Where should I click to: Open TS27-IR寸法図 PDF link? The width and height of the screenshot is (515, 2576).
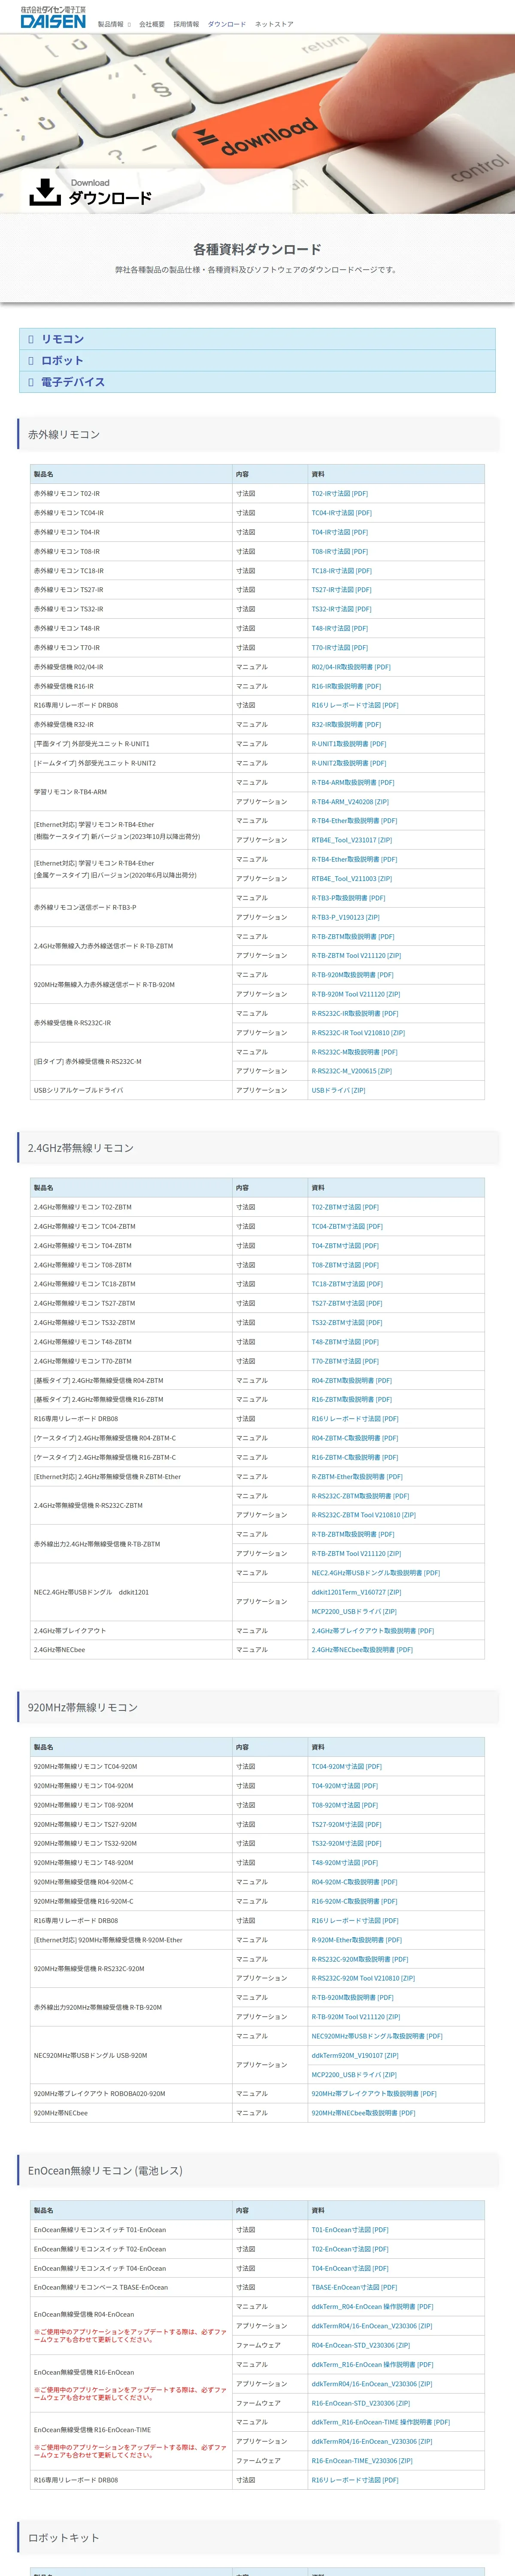pyautogui.click(x=341, y=590)
